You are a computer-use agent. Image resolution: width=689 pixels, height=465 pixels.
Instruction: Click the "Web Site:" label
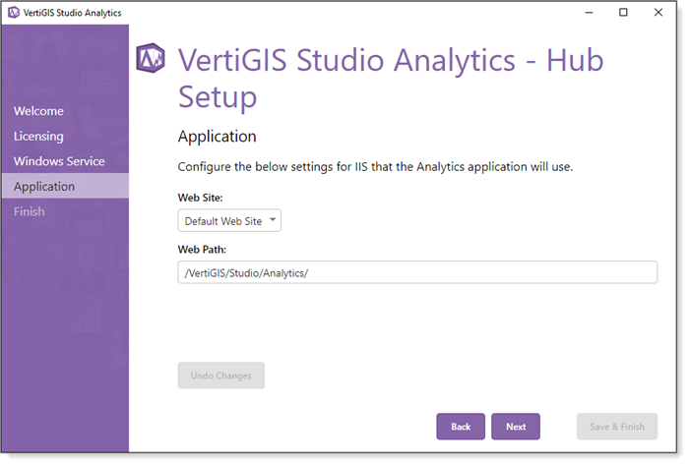pos(201,198)
